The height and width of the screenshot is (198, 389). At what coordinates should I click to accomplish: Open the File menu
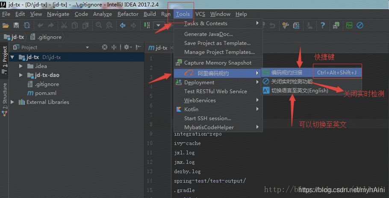(6, 14)
